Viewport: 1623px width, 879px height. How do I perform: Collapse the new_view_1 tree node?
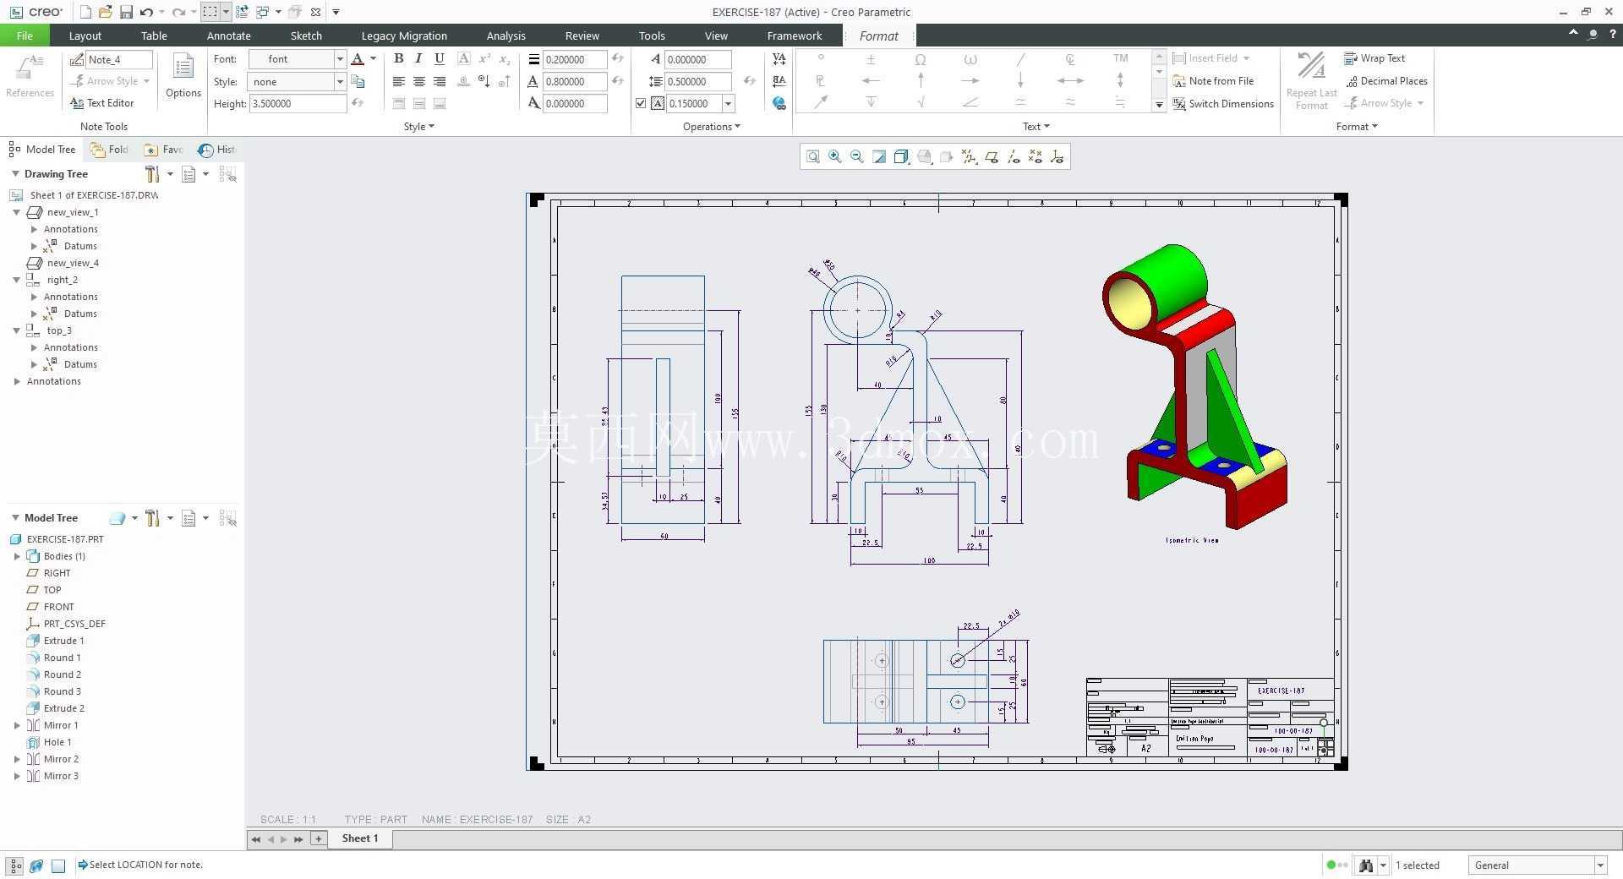(x=16, y=212)
